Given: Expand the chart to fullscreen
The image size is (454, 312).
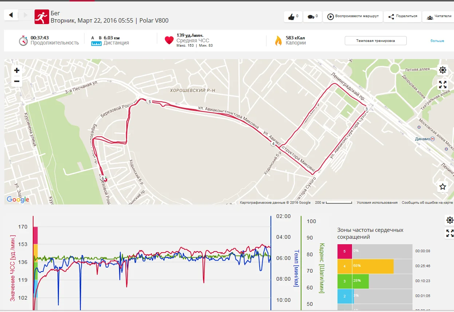Looking at the screenshot, I should (450, 233).
